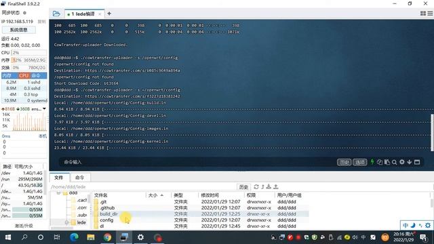
Task: Copy the IP address via the 复制 link
Action: pos(41,21)
